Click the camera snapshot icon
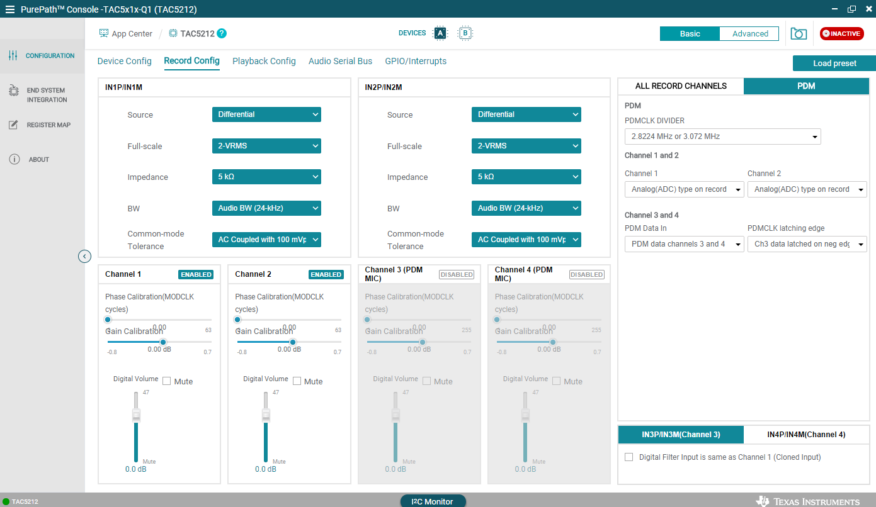 (x=799, y=34)
